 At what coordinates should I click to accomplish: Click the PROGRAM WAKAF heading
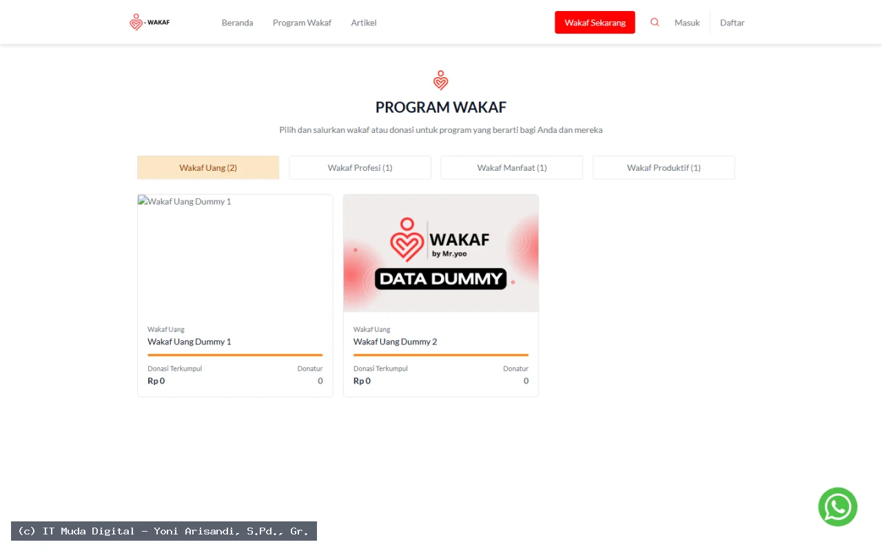coord(441,107)
